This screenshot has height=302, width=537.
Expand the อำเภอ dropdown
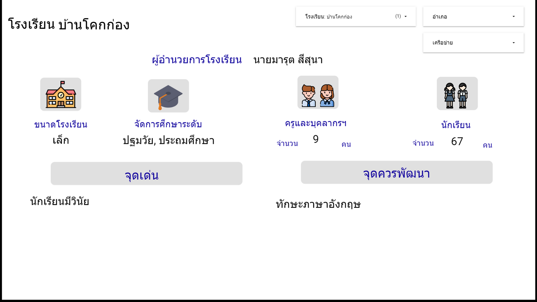473,16
